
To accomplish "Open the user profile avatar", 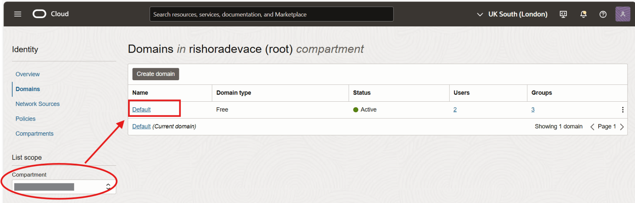I will tap(622, 14).
